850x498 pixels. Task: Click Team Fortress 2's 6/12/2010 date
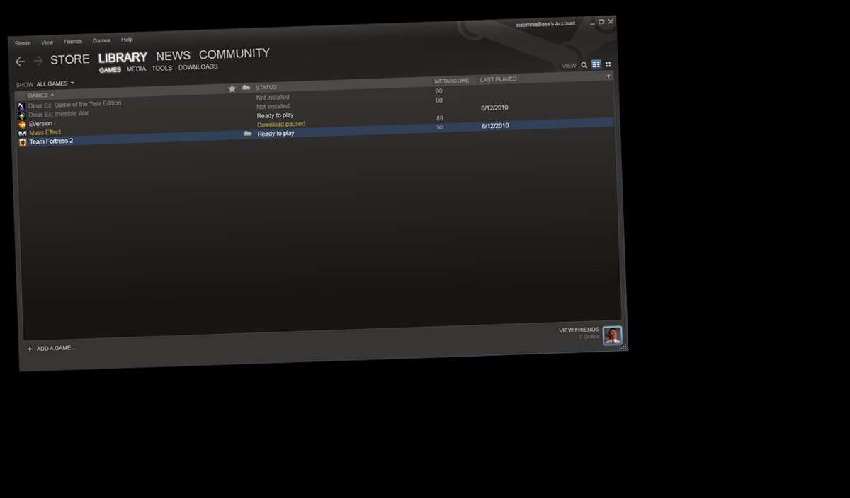495,126
